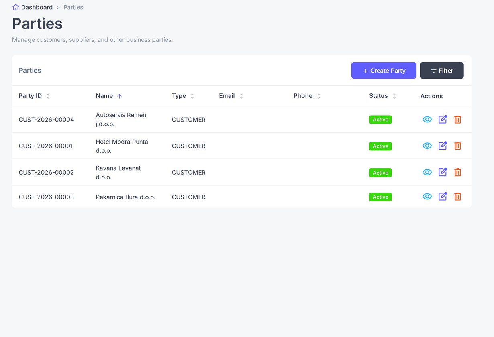Sort by the Phone column
The width and height of the screenshot is (494, 337).
click(307, 96)
